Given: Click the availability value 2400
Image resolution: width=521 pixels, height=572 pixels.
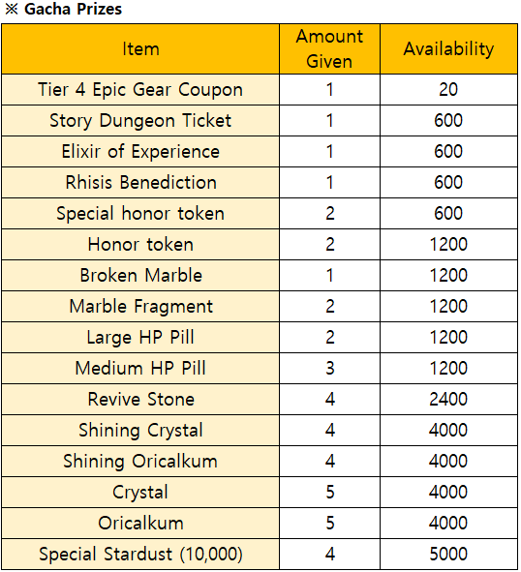Looking at the screenshot, I should point(448,399).
